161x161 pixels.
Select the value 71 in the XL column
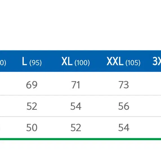tap(76, 85)
